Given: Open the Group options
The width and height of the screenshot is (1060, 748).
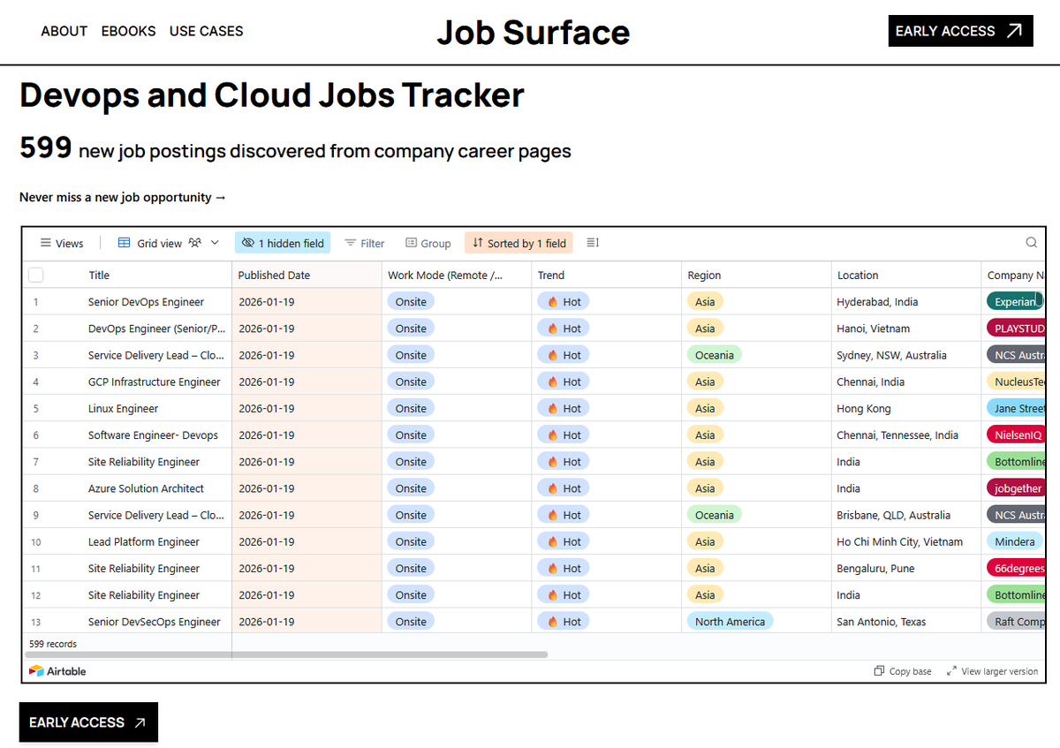Looking at the screenshot, I should click(428, 243).
